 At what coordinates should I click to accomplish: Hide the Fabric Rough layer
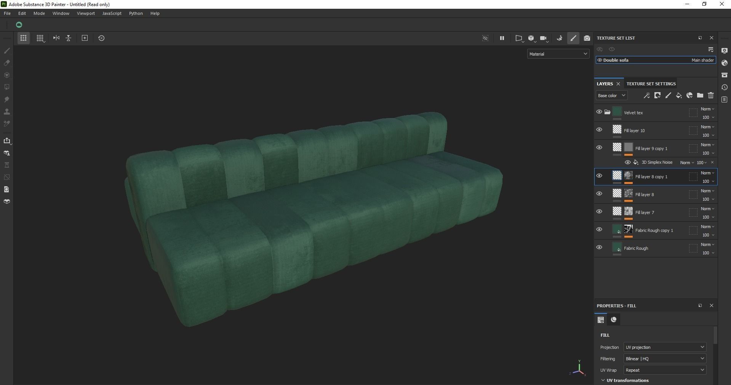point(599,248)
